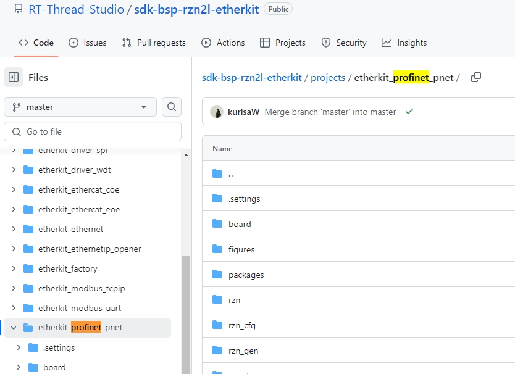Open the sdk-bsp-rzn2l-etherkit repository link
The image size is (515, 374).
click(x=196, y=9)
